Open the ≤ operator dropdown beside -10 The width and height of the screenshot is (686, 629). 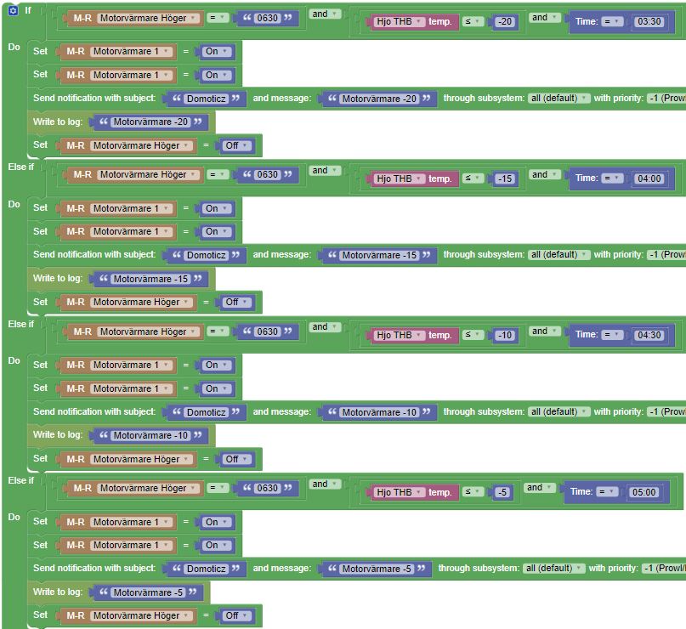(473, 335)
